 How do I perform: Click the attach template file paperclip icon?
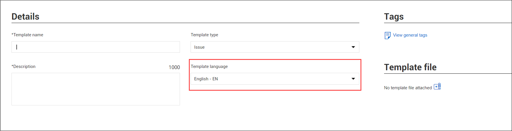point(437,86)
